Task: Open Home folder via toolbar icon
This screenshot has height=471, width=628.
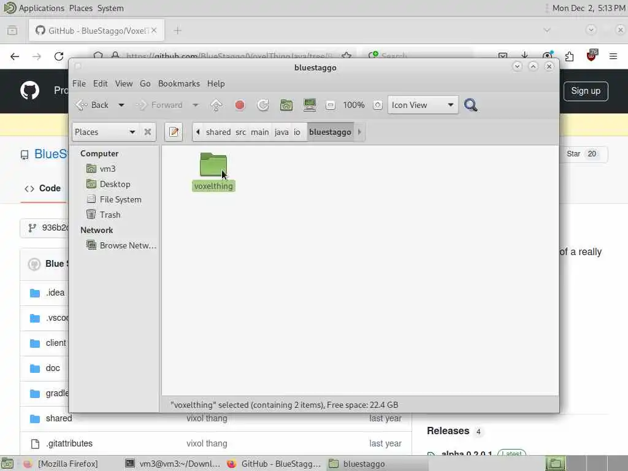Action: click(286, 105)
